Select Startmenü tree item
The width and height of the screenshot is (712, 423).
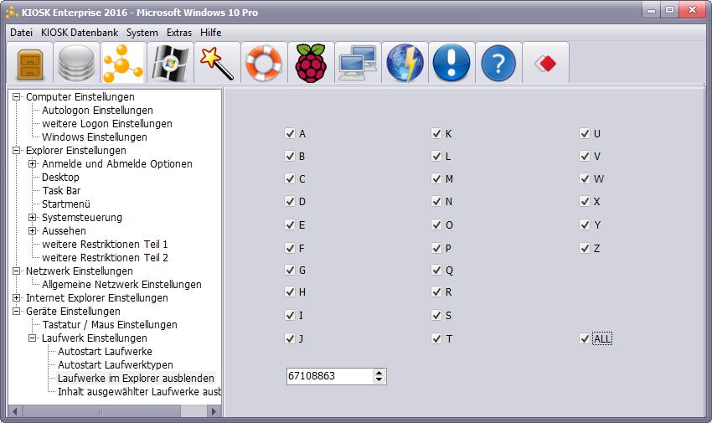click(66, 204)
